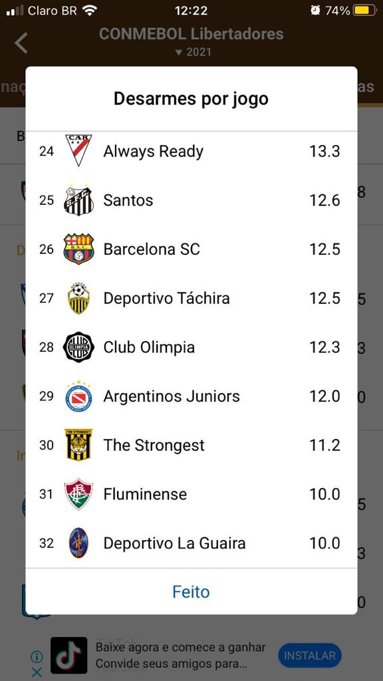Tap the Always Ready club crest

78,150
